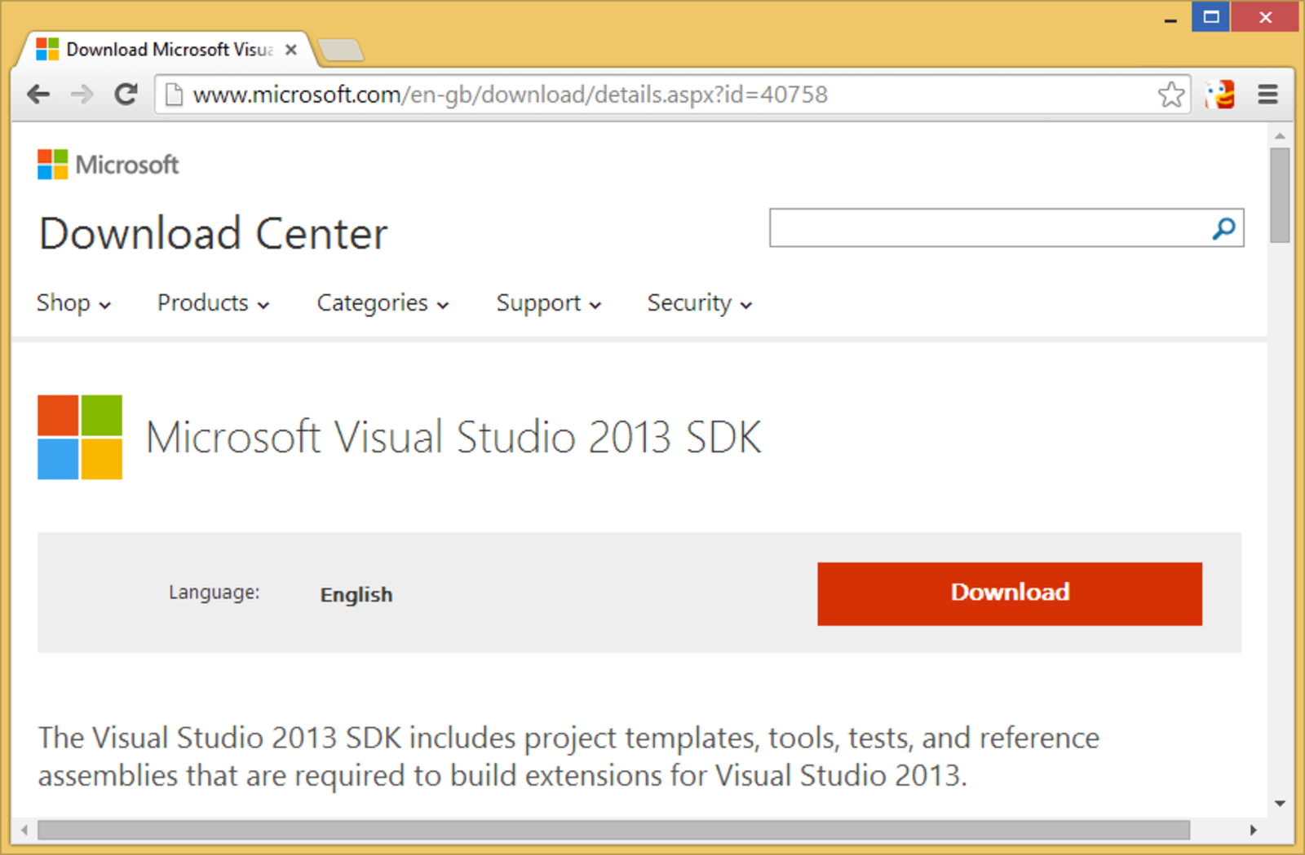1305x855 pixels.
Task: Click the English language value
Action: (x=356, y=595)
